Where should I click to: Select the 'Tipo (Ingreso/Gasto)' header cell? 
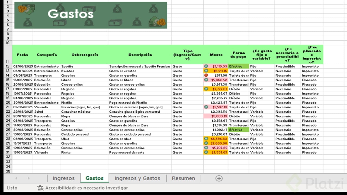point(187,54)
